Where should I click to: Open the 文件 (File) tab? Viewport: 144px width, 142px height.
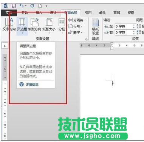coord(9,13)
